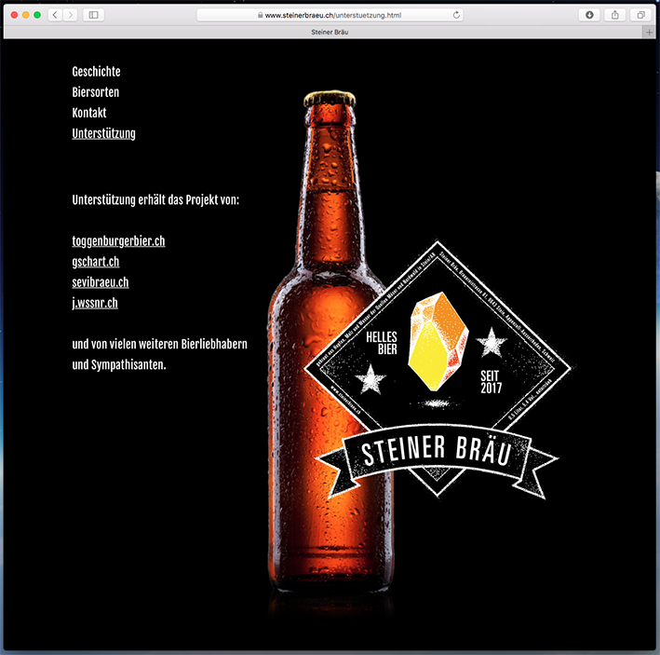The width and height of the screenshot is (660, 655).
Task: Go forward using Safari's forward arrow
Action: [x=71, y=15]
